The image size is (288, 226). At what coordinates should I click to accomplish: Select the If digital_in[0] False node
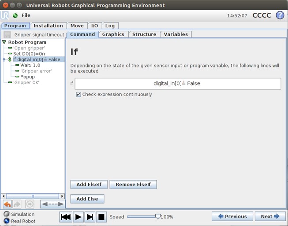coord(37,59)
